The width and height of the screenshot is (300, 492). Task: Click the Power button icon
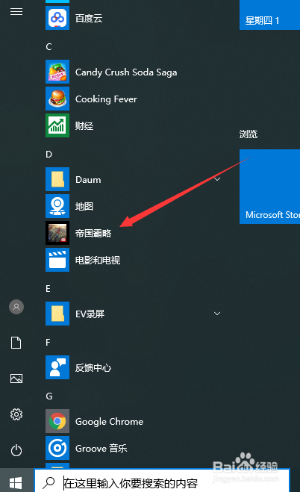16,451
